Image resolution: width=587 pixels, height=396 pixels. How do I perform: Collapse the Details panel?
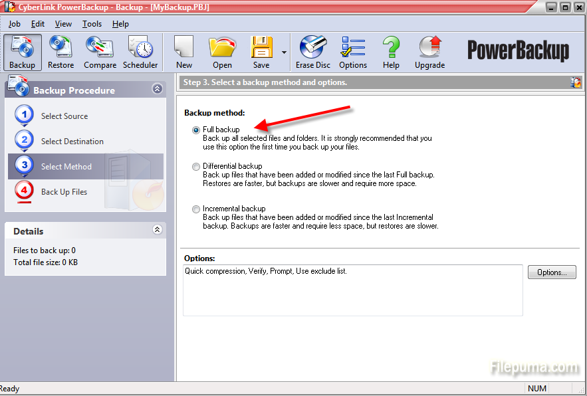(x=157, y=230)
